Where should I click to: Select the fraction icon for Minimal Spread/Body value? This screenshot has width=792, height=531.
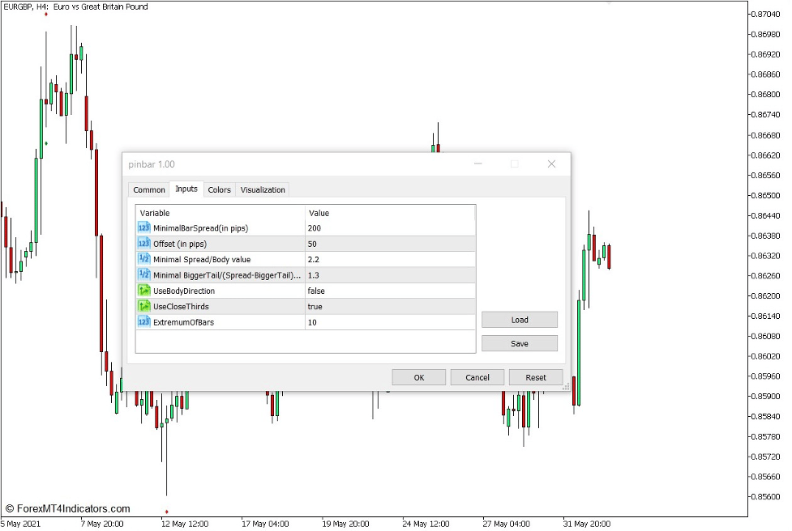[x=143, y=260]
